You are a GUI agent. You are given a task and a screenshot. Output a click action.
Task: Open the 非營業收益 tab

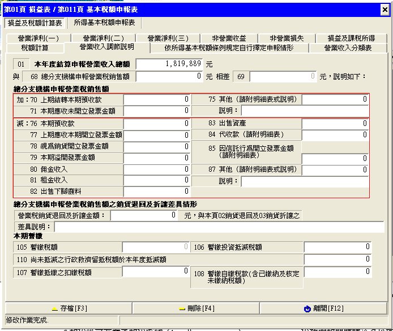pyautogui.click(x=229, y=38)
